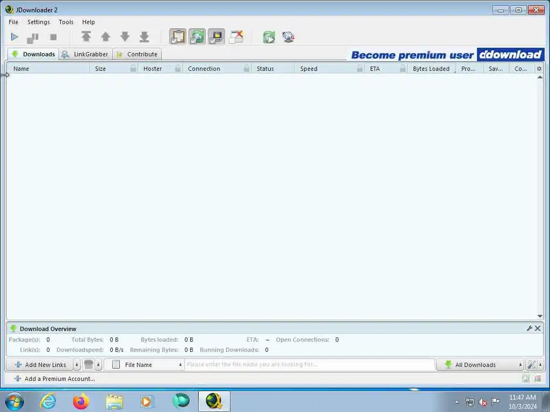Toggle lock on the ETA column
This screenshot has width=550, height=412.
pos(403,69)
